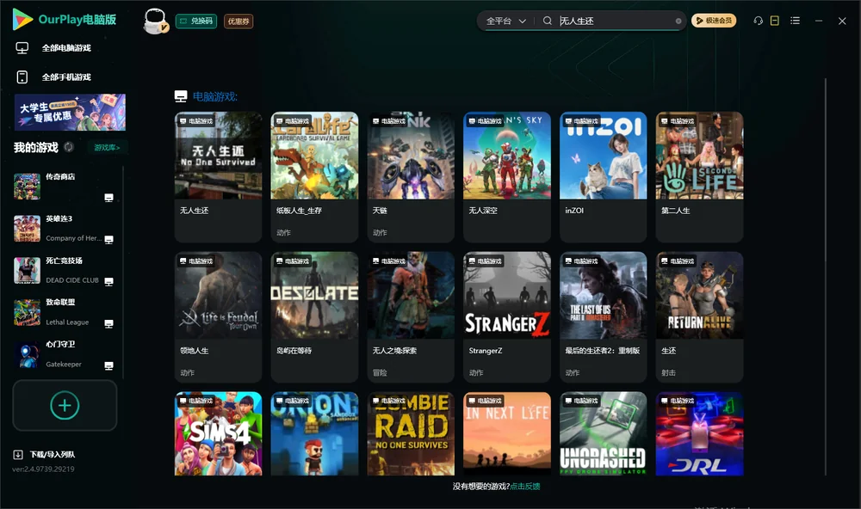Click the 优惠券 coupon button
The height and width of the screenshot is (509, 861).
click(x=238, y=21)
